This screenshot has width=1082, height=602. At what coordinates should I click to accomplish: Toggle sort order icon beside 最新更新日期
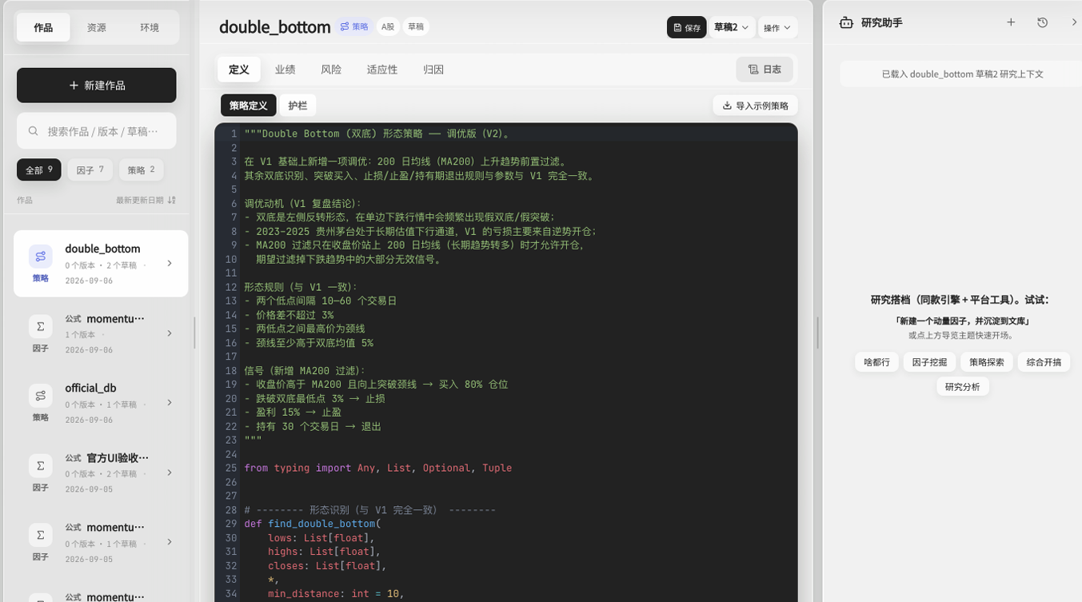[x=172, y=200]
